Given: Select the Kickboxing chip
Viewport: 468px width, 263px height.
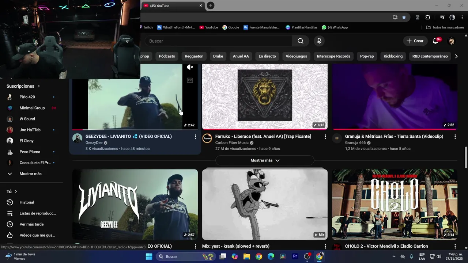Looking at the screenshot, I should pyautogui.click(x=393, y=56).
